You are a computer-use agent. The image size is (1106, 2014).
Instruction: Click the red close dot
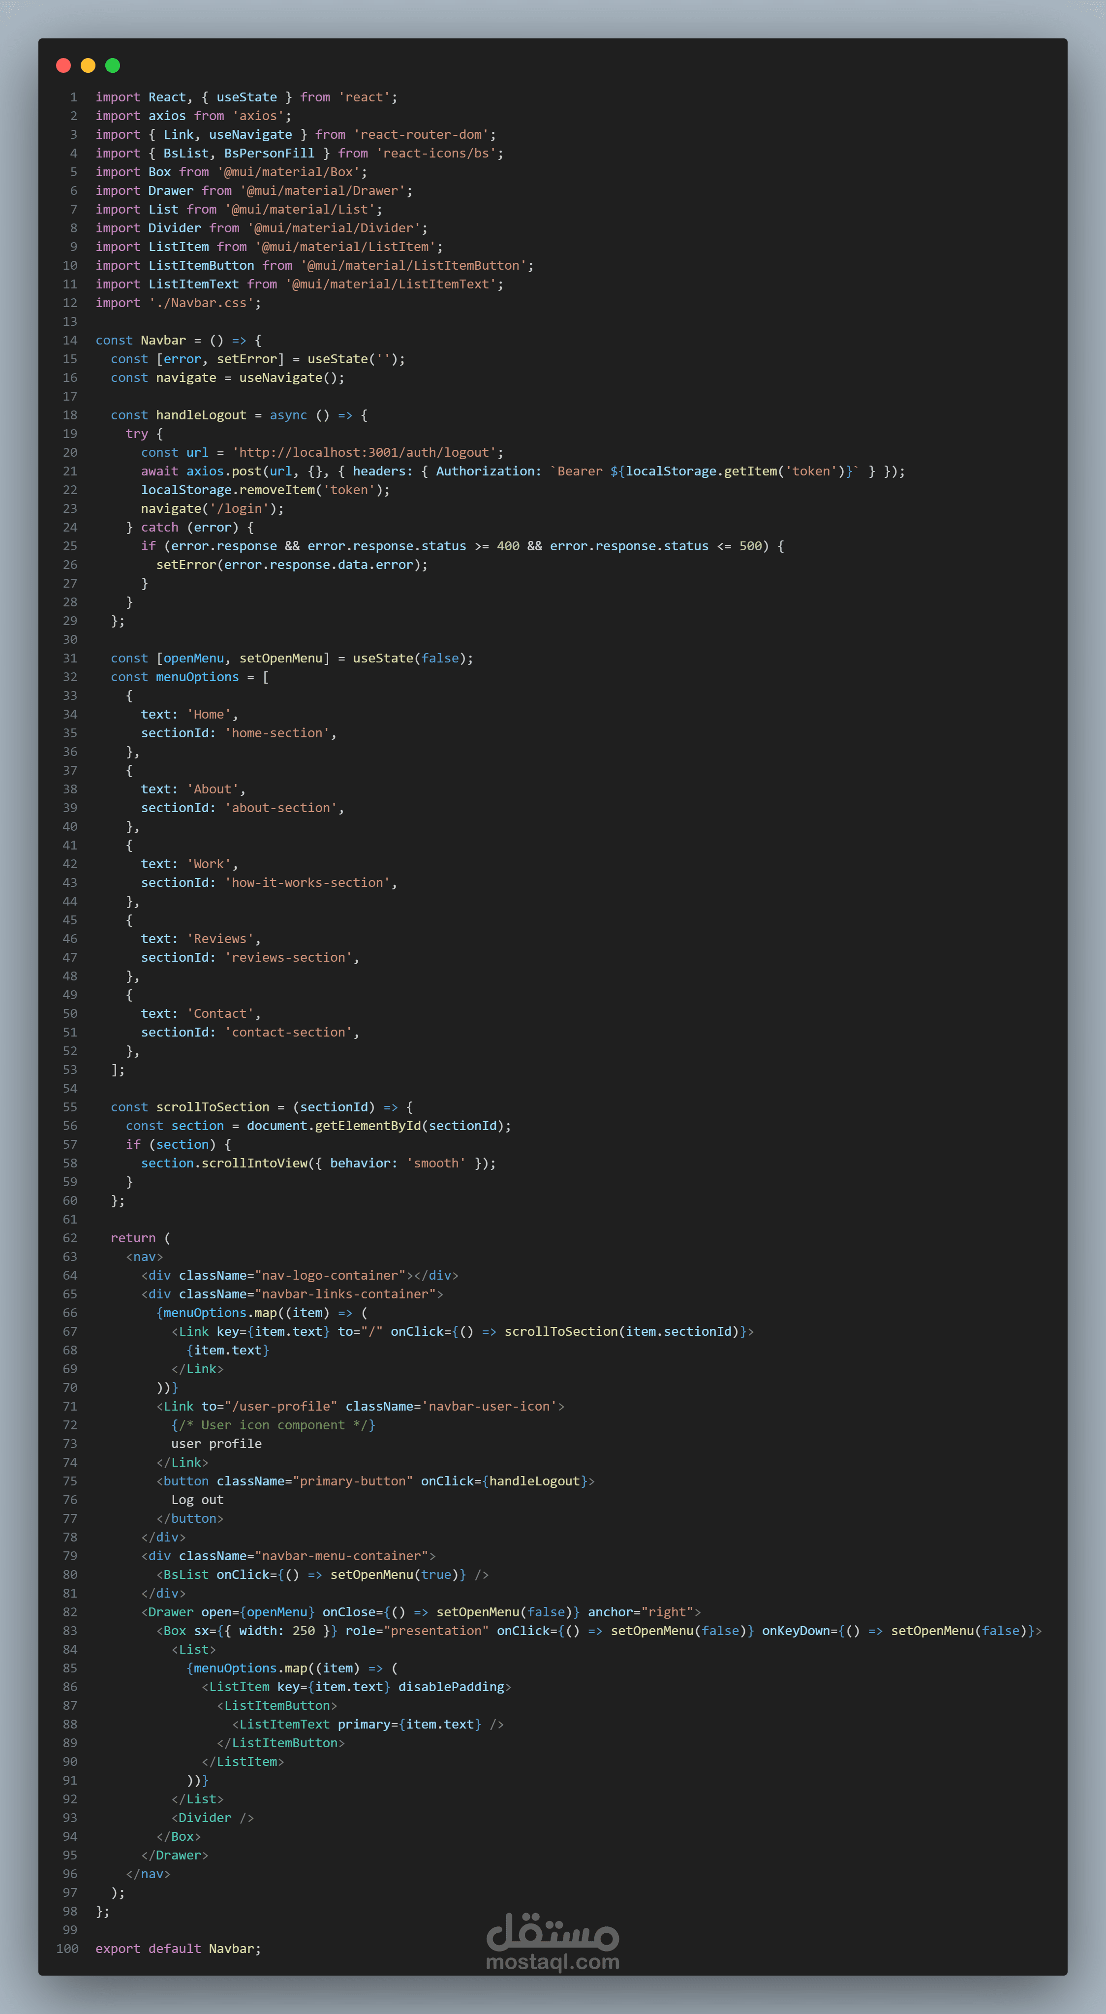[x=64, y=65]
